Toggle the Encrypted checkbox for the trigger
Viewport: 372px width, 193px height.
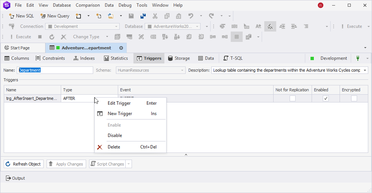click(354, 98)
